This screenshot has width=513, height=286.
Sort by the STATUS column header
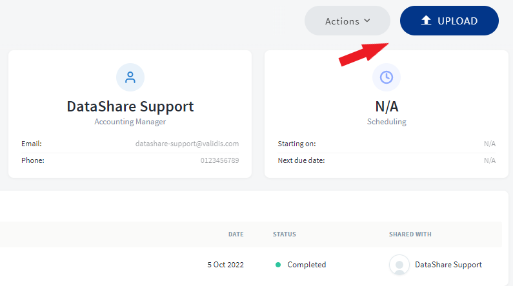click(285, 234)
